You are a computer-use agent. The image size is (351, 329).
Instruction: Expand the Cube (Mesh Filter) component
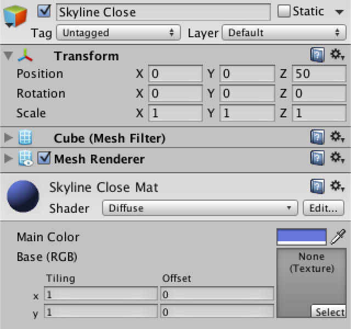point(9,138)
